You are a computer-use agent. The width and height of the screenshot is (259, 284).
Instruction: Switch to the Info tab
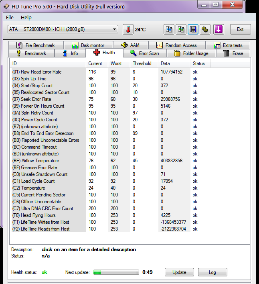coord(70,53)
